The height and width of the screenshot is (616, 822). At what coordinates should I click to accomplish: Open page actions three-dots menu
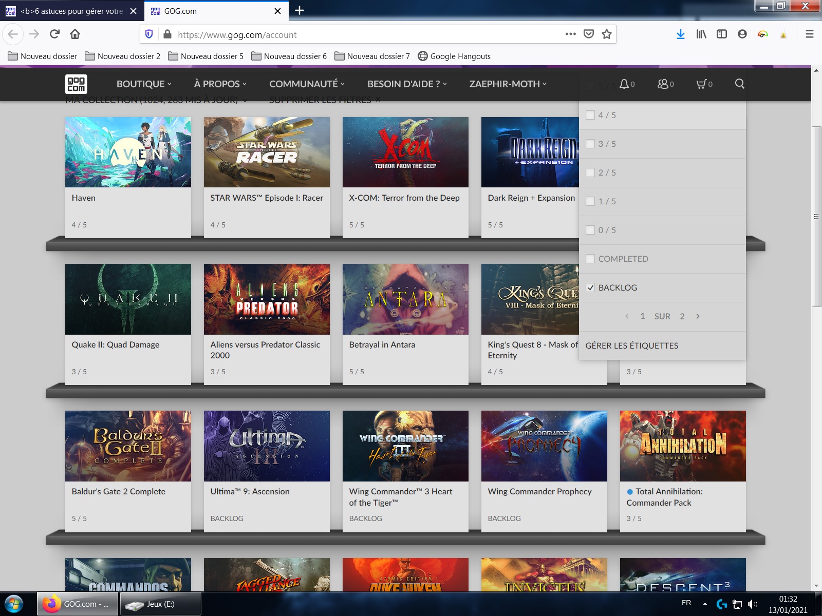570,34
